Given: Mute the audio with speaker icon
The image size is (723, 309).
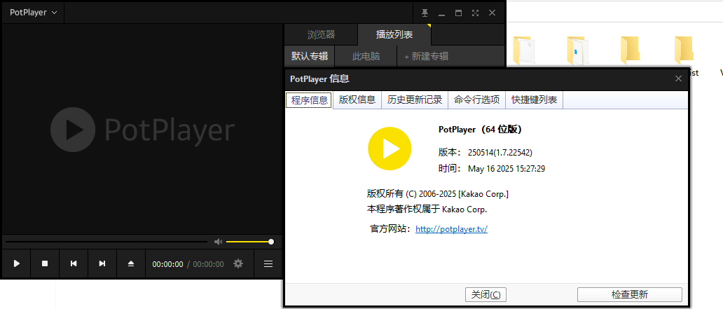Looking at the screenshot, I should click(x=218, y=242).
